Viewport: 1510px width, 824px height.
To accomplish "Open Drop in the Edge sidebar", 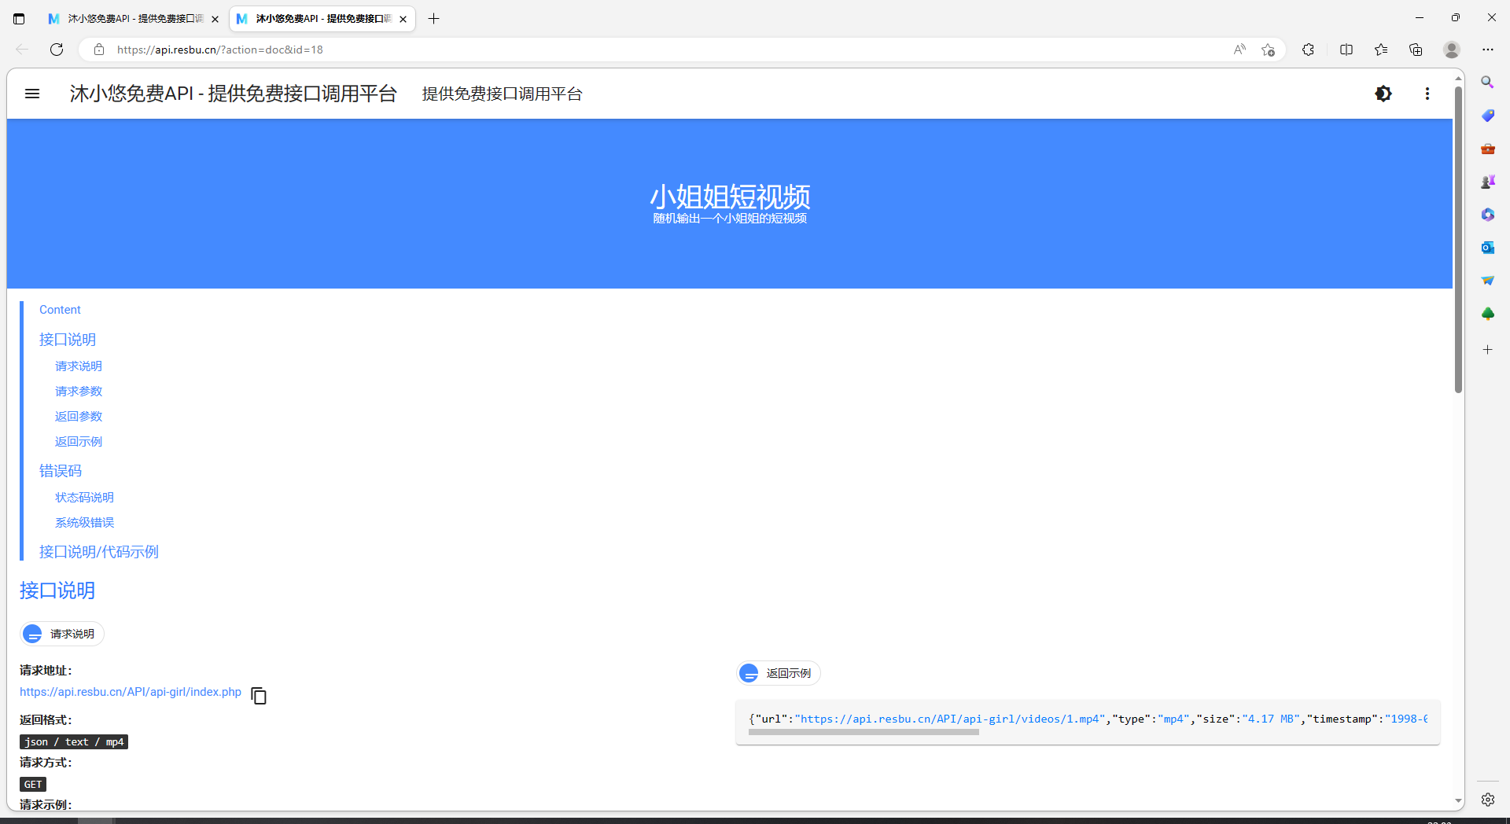I will 1487,280.
